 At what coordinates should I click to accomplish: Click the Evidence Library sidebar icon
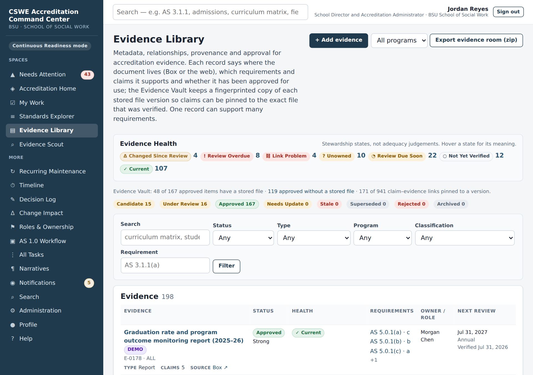[12, 131]
